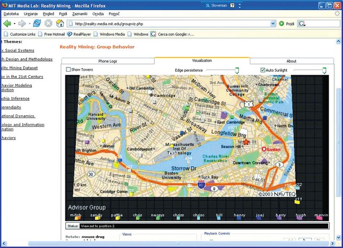Select barry's purple cube marker
The width and height of the screenshot is (343, 248).
[279, 218]
